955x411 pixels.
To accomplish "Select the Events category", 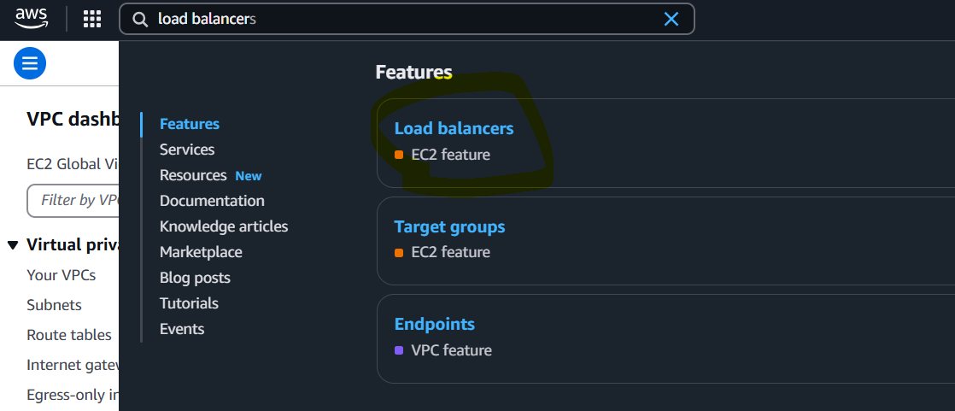I will 182,329.
